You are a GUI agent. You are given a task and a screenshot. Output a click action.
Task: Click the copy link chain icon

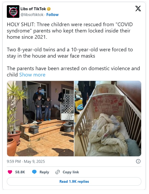coord(58,172)
